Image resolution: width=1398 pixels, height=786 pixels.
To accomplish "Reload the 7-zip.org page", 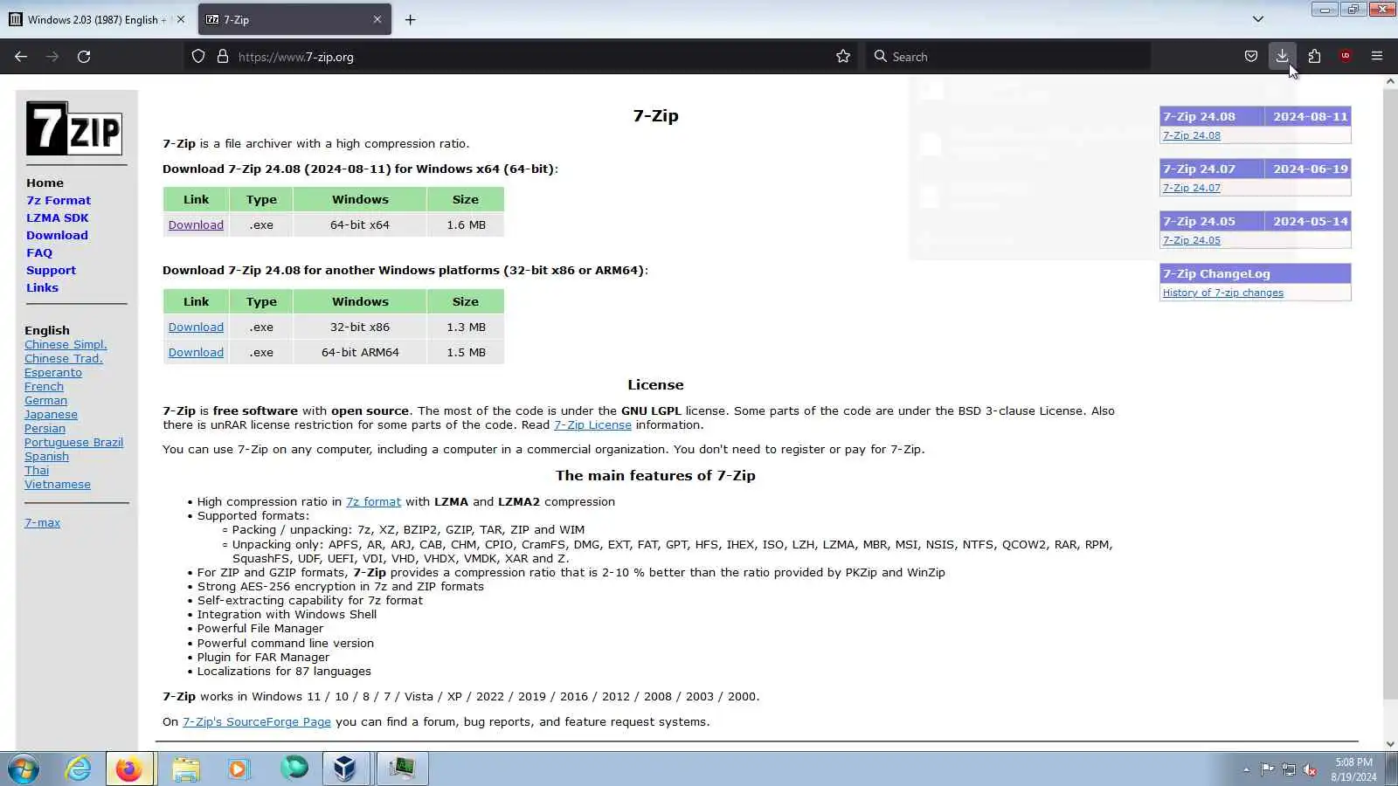I will click(x=84, y=57).
